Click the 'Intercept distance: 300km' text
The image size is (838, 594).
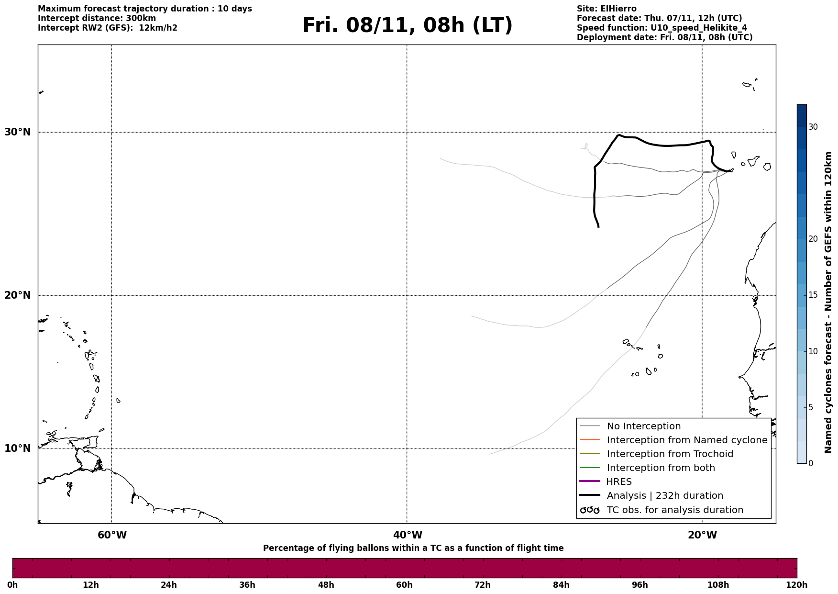pos(97,18)
